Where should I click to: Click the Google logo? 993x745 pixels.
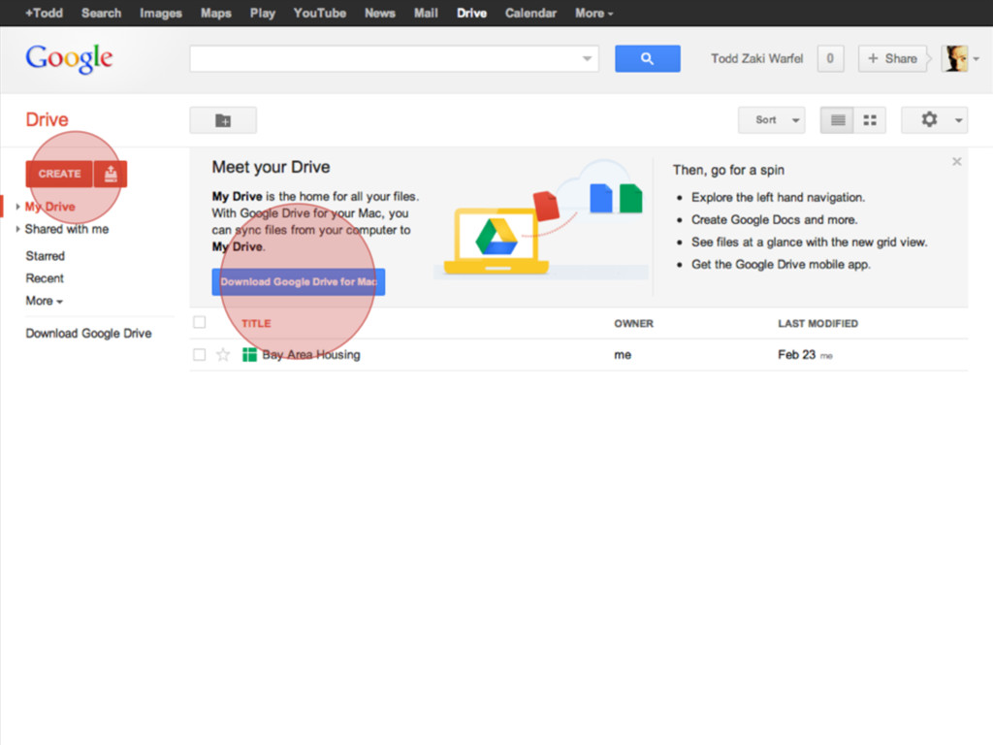click(x=69, y=59)
